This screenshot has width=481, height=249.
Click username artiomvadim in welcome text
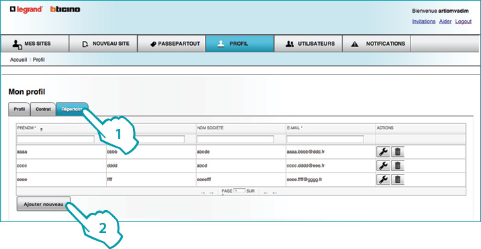click(x=453, y=11)
